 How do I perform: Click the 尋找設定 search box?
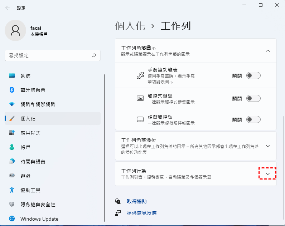tap(48, 55)
